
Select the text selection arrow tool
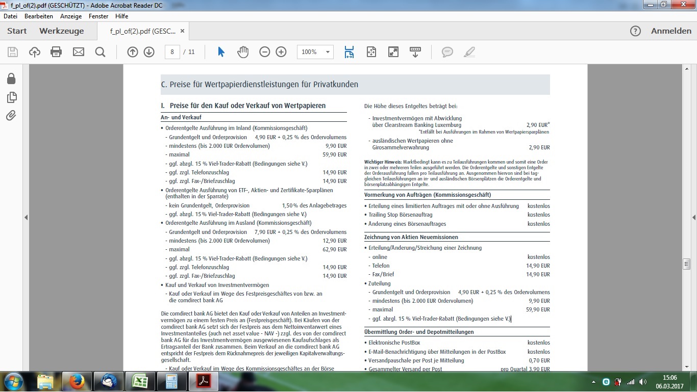(221, 52)
